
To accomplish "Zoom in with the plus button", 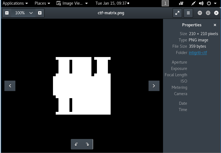I will (40, 13).
